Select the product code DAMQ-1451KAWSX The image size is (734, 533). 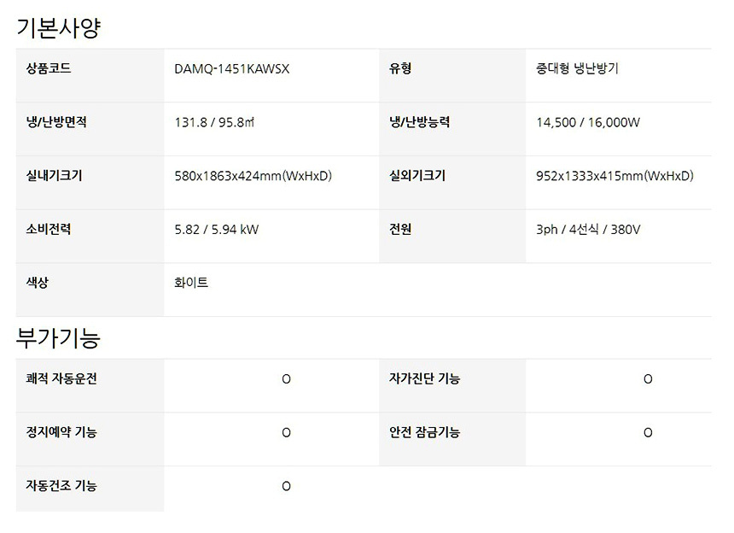[232, 69]
